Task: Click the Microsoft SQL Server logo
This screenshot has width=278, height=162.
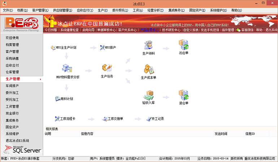Action: [22, 149]
